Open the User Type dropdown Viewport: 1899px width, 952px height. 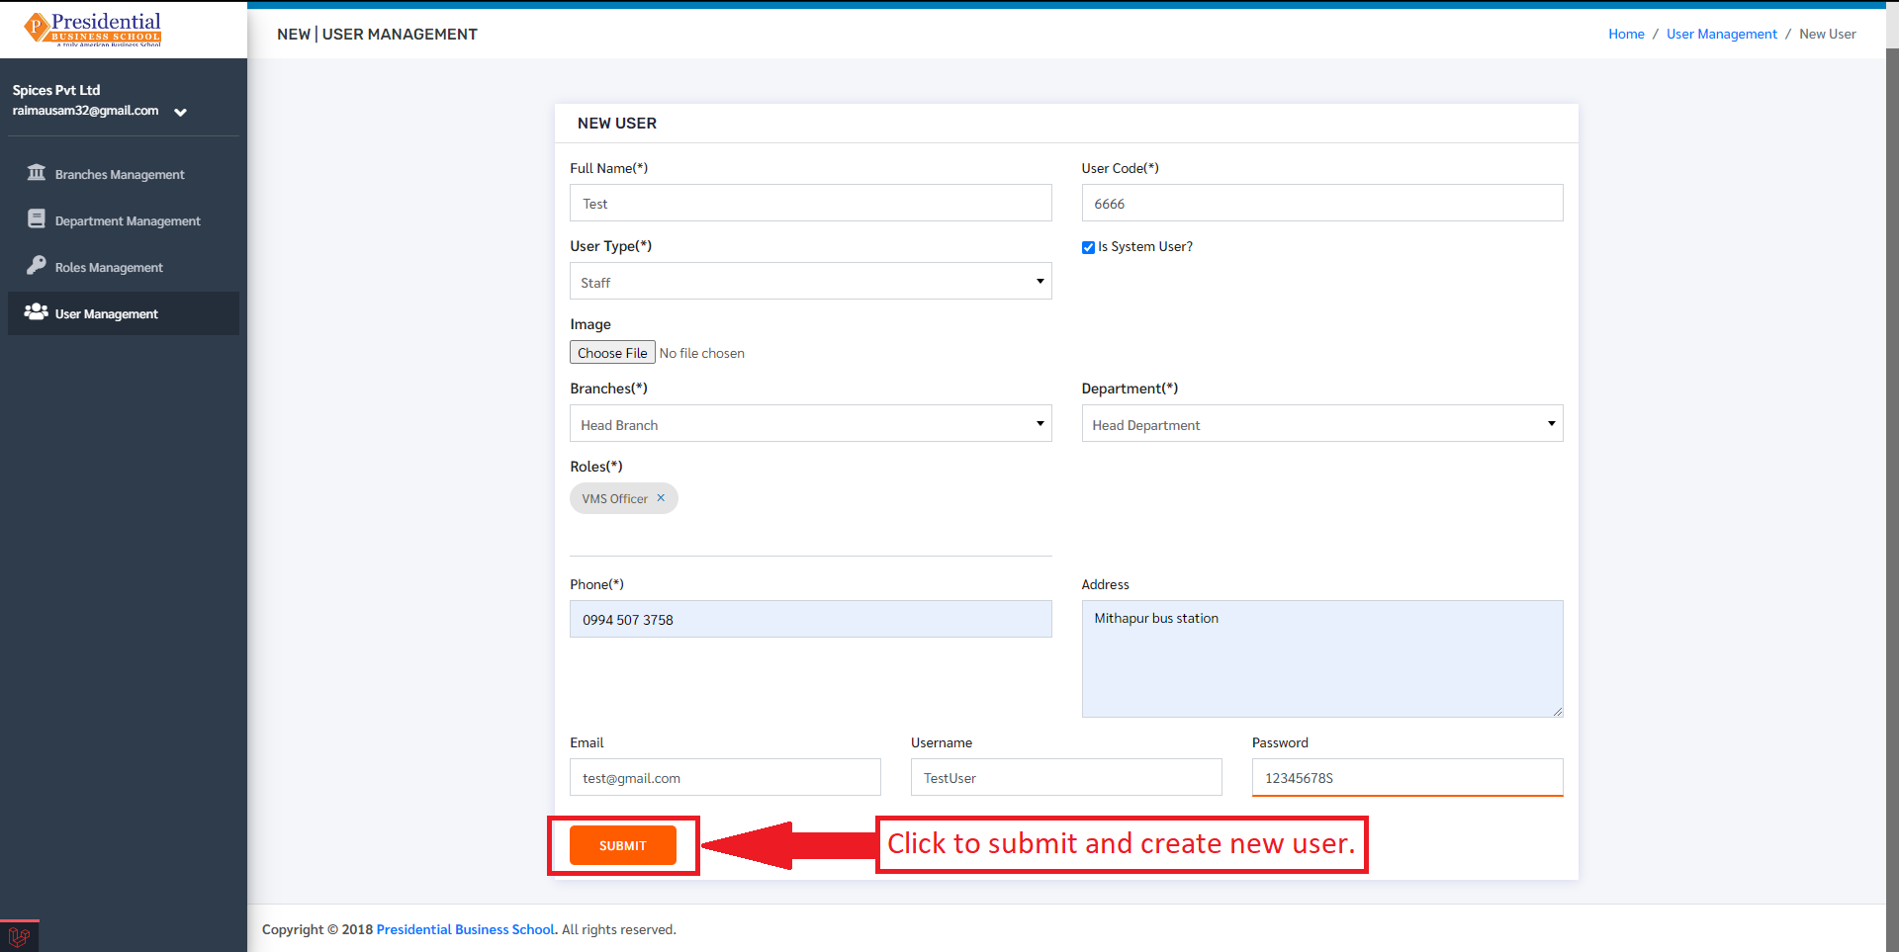[810, 282]
